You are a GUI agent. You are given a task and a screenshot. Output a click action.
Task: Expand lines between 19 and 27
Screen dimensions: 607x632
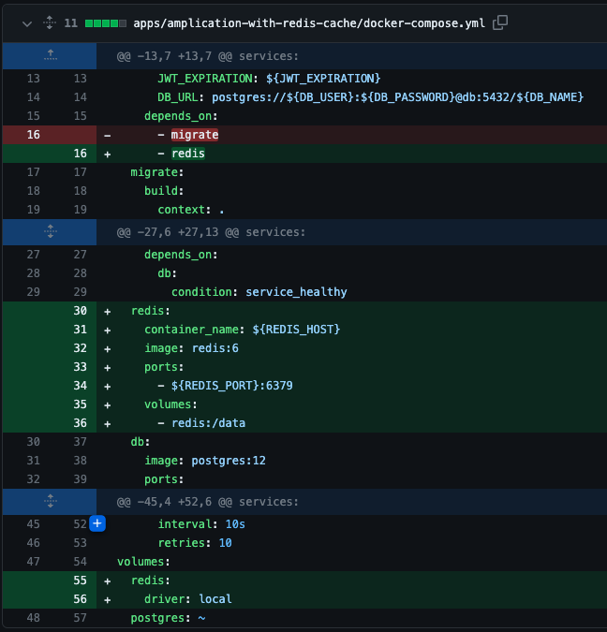click(50, 232)
